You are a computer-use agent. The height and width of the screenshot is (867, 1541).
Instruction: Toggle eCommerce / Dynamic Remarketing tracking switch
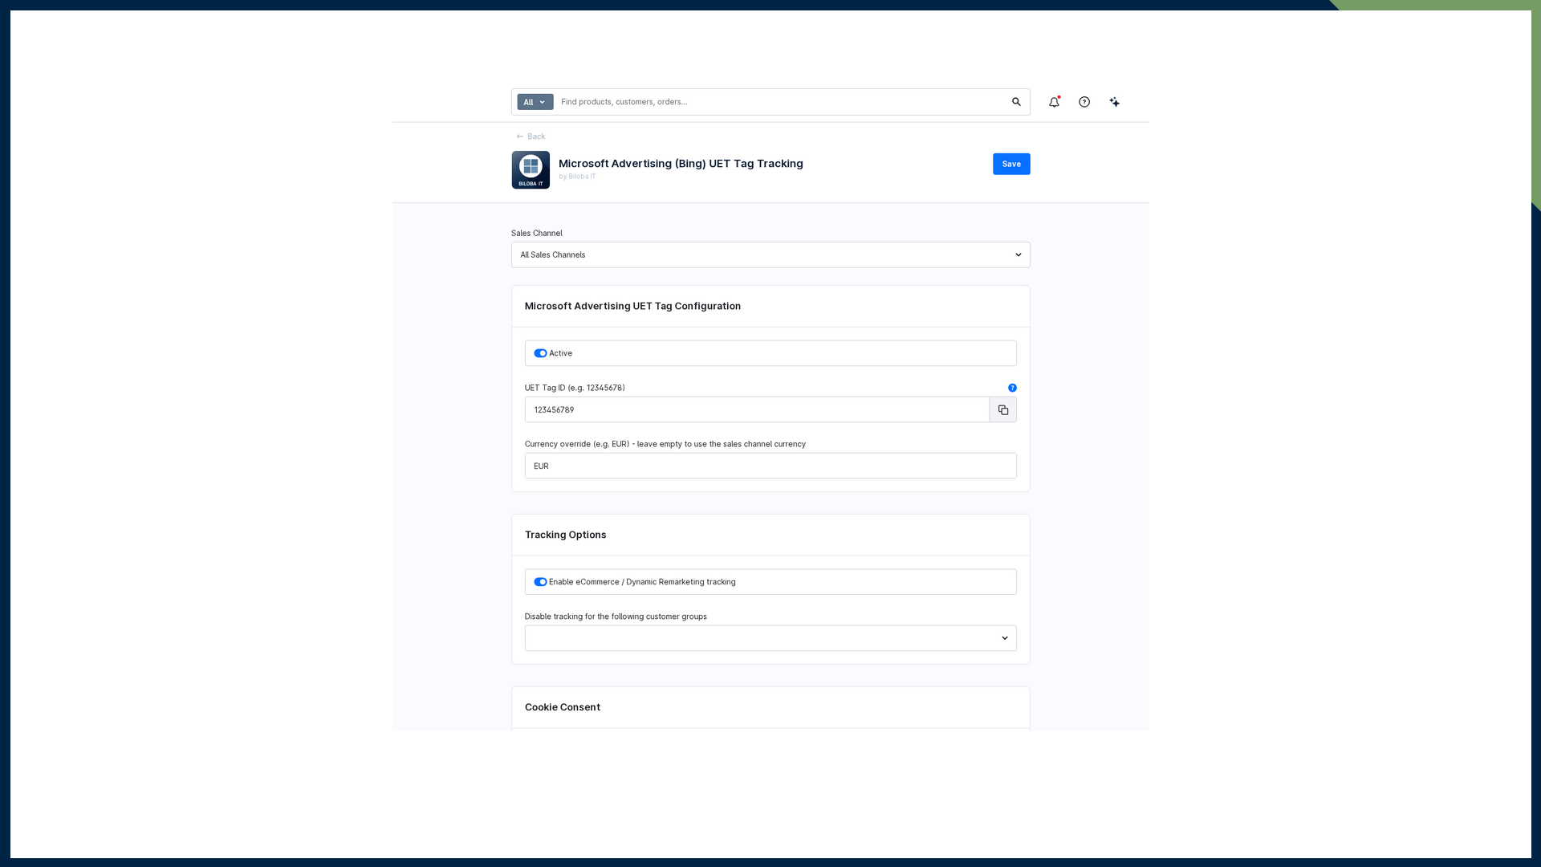pos(540,582)
